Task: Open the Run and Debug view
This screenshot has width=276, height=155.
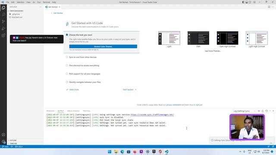Action: (3, 28)
